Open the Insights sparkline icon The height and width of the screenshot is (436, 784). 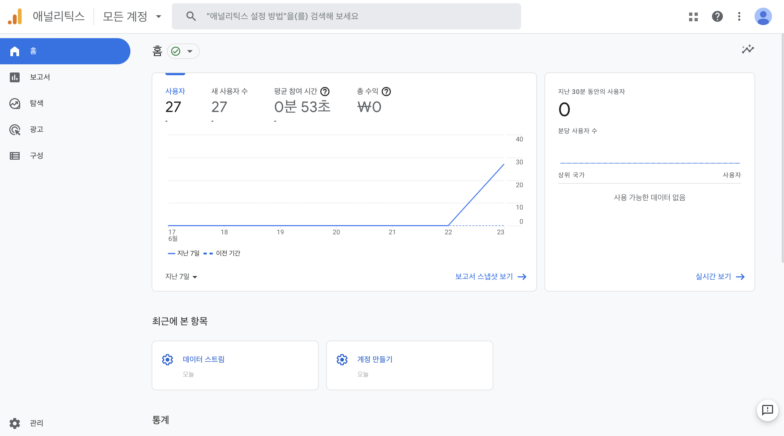[747, 49]
